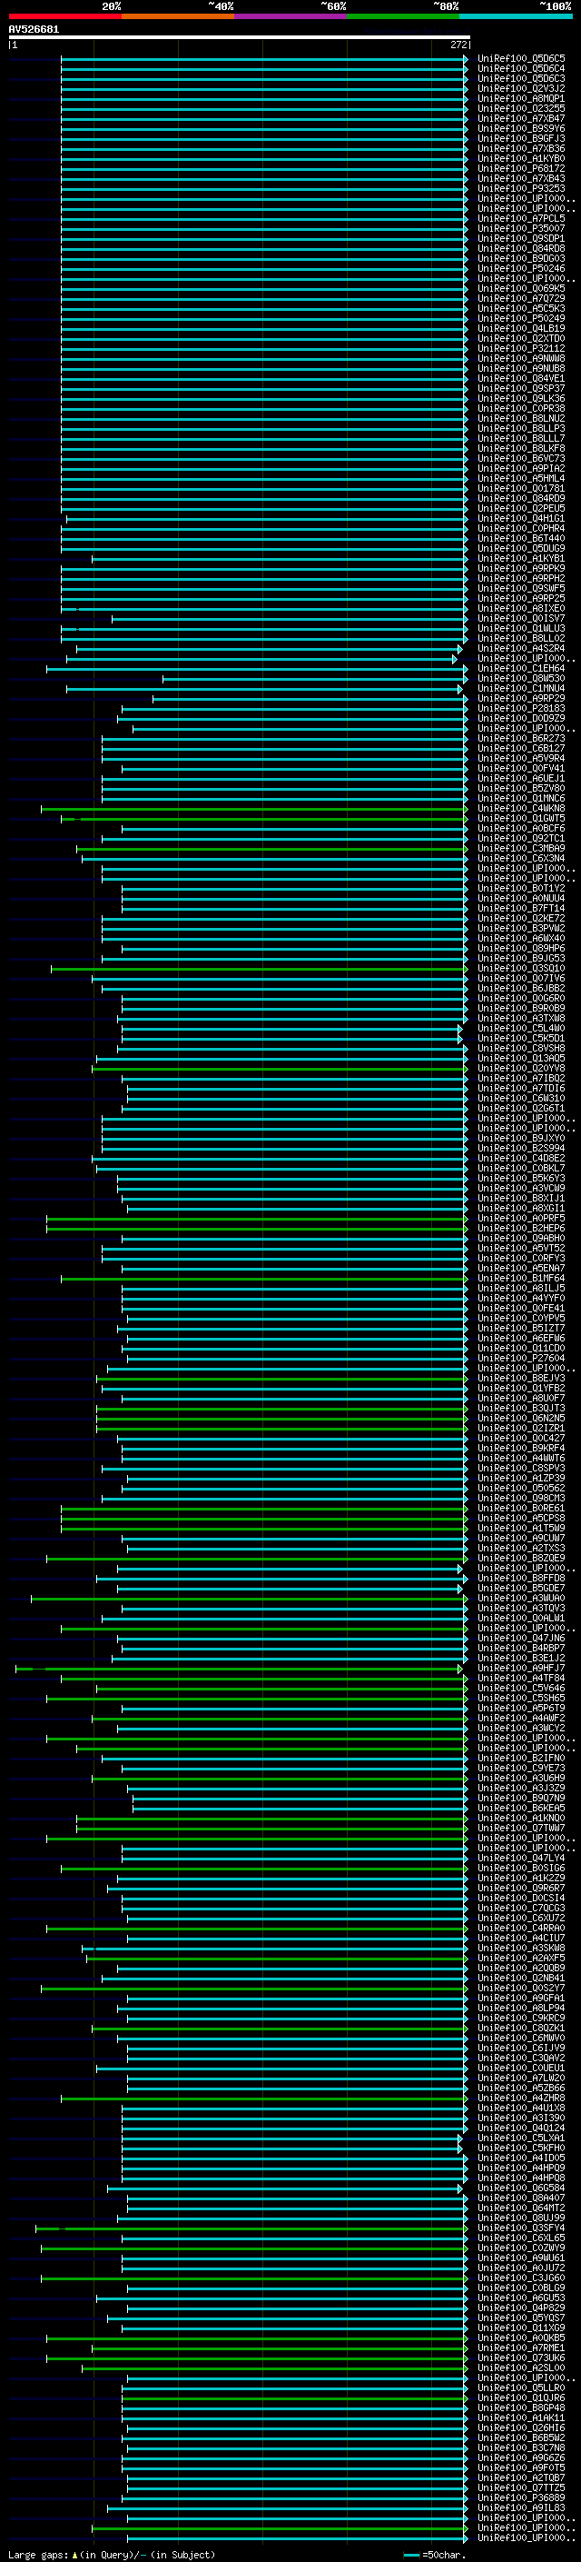581x2562 pixels.
Task: Click the cyan ~100% legend color segment
Action: click(516, 16)
